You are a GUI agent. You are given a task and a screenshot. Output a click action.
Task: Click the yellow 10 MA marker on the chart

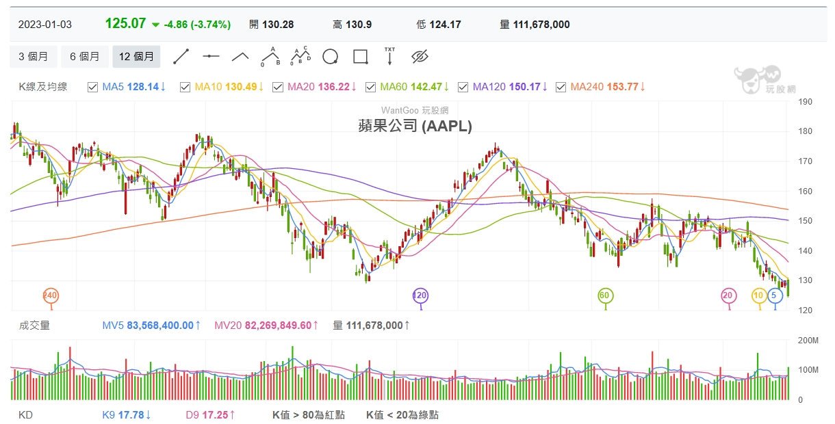point(759,295)
